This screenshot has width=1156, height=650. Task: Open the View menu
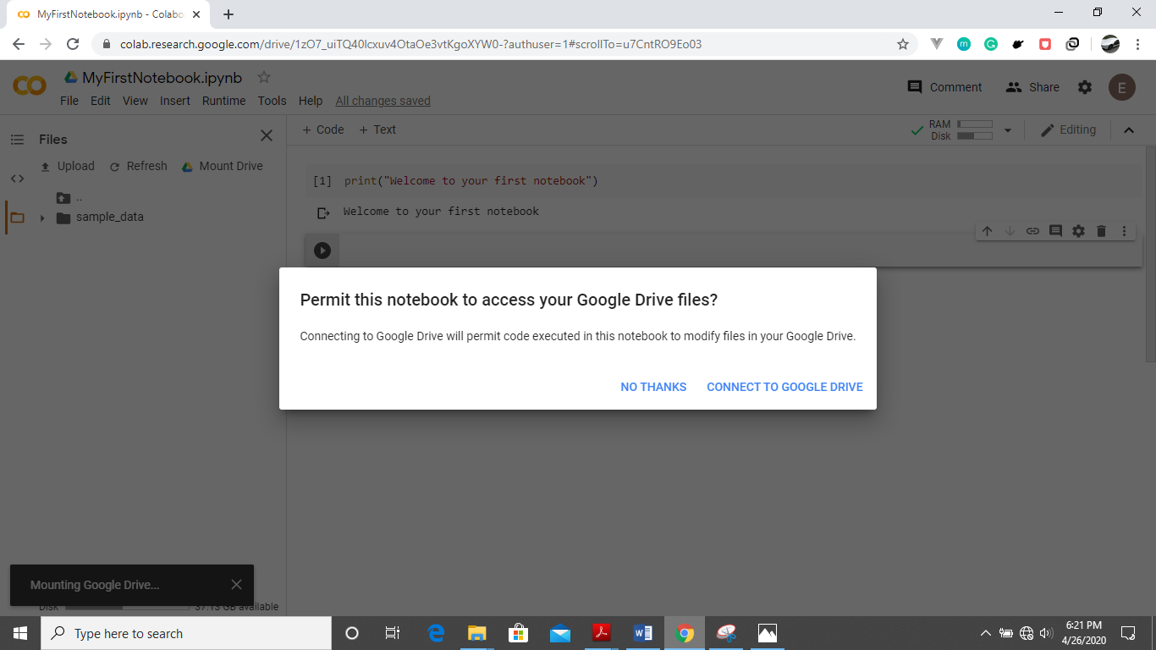point(135,101)
